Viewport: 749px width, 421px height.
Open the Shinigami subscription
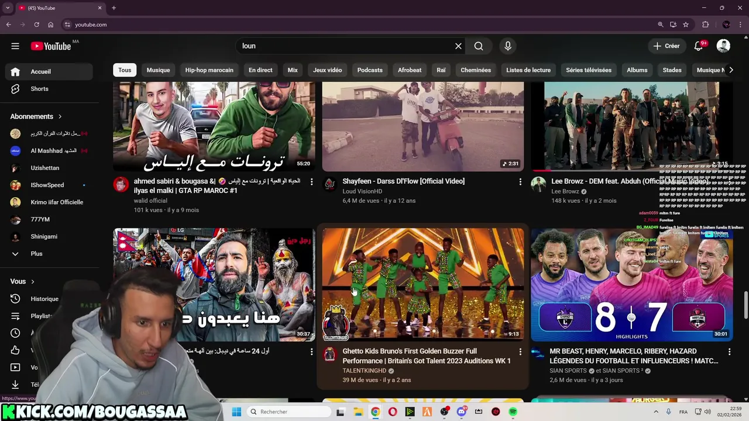49,236
